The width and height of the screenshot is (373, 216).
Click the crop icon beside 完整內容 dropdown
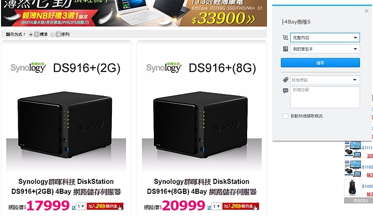click(x=285, y=37)
